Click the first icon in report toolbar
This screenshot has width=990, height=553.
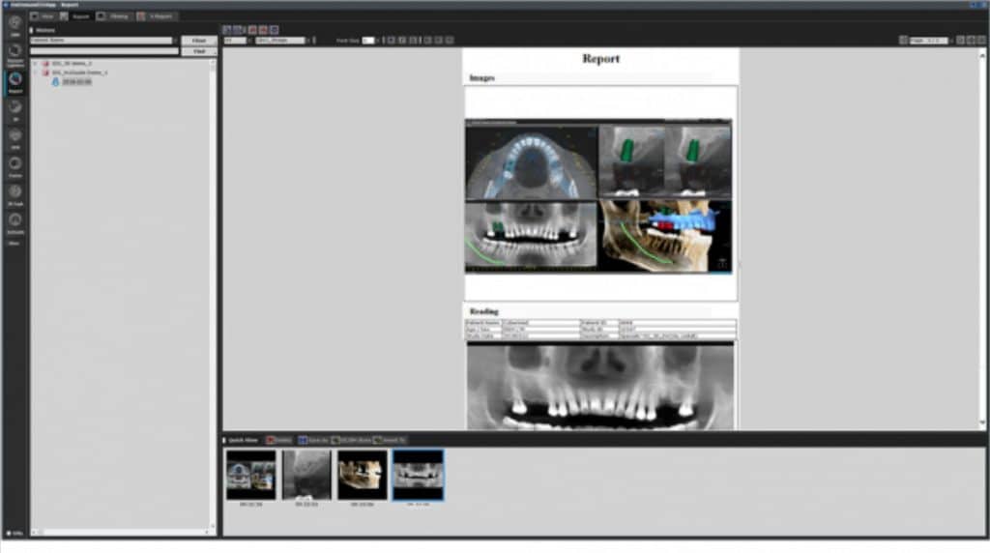click(x=227, y=30)
